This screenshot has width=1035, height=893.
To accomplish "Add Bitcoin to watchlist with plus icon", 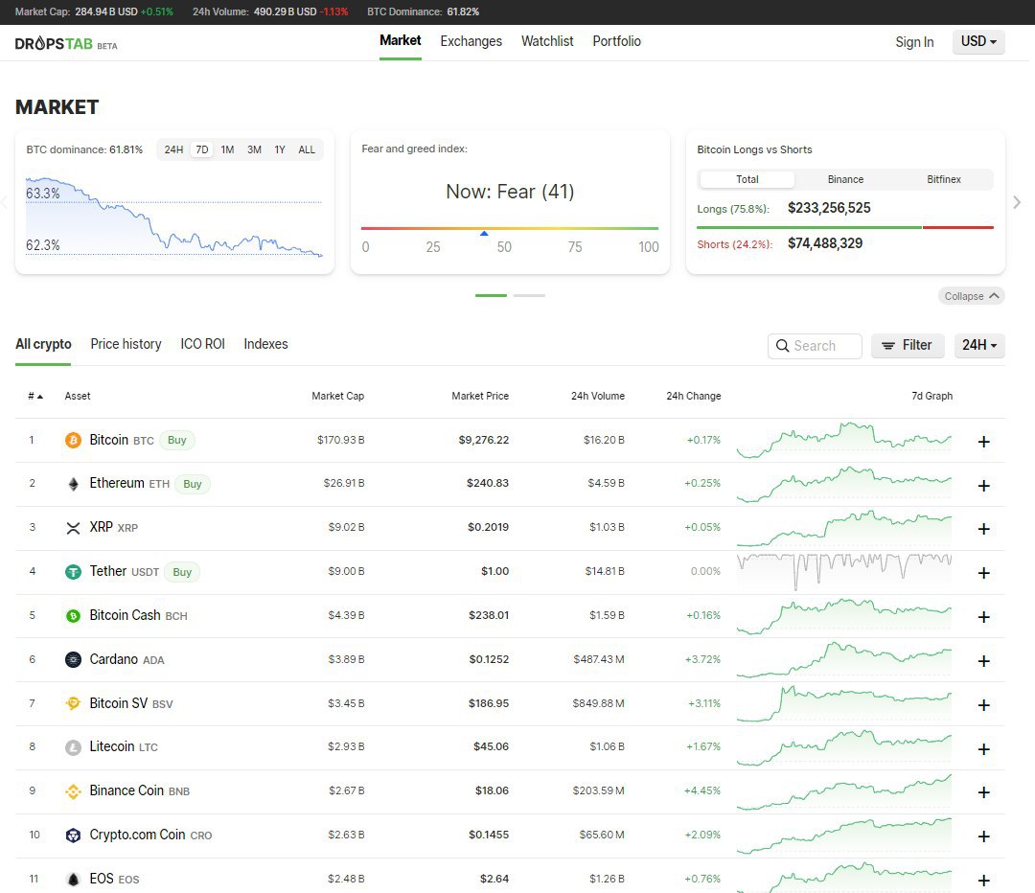I will click(x=983, y=442).
